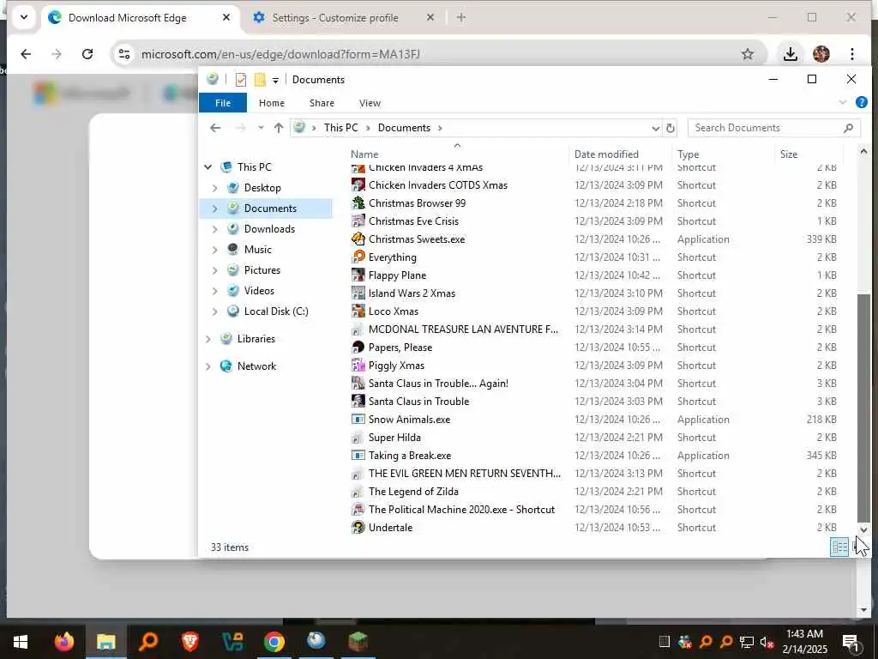Select the Papers, Please shortcut
The height and width of the screenshot is (659, 878).
point(400,348)
